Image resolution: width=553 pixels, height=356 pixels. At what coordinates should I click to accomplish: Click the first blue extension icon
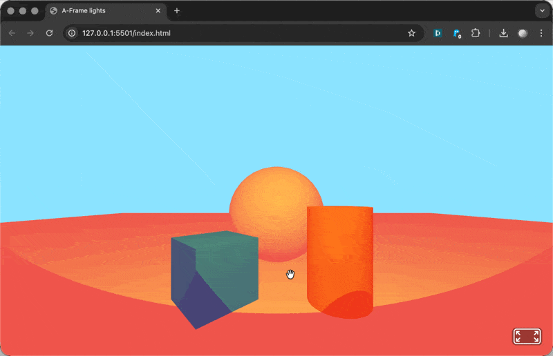[438, 33]
